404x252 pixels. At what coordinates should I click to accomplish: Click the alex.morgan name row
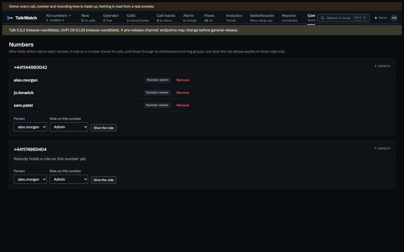coord(103,80)
